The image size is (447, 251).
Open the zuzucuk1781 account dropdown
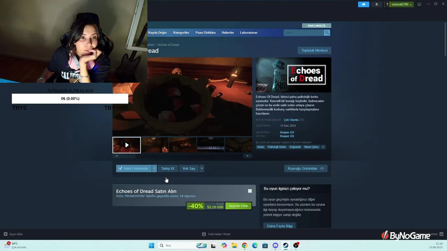tap(402, 5)
